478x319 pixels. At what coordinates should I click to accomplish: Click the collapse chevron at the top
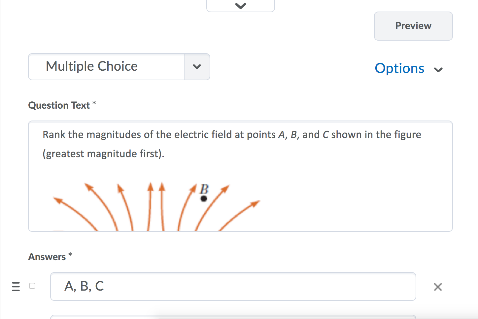click(x=241, y=6)
